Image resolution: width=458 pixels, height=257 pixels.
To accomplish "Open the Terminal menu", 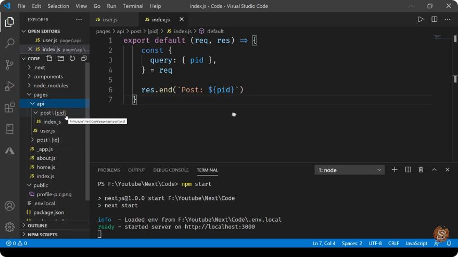I will pos(133,6).
